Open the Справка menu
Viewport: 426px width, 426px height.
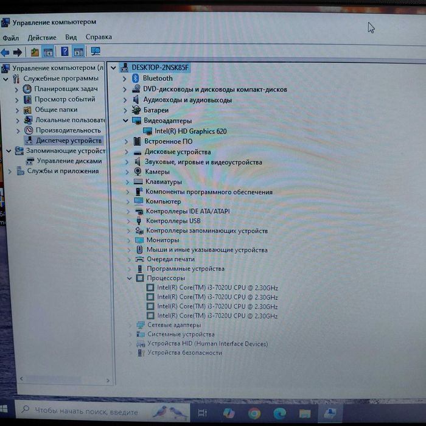tap(99, 37)
